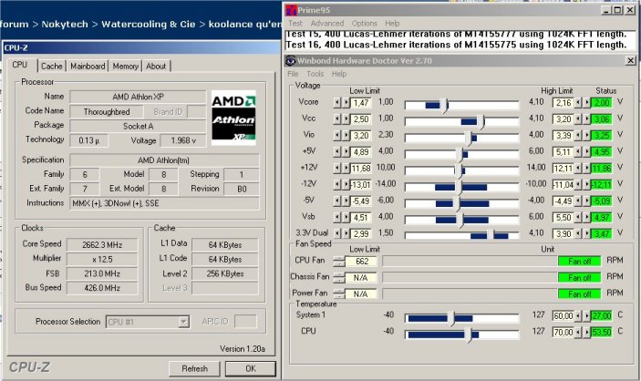Click the Prime95 Test 16 output line
Viewport: 641px width, 381px height.
(456, 45)
